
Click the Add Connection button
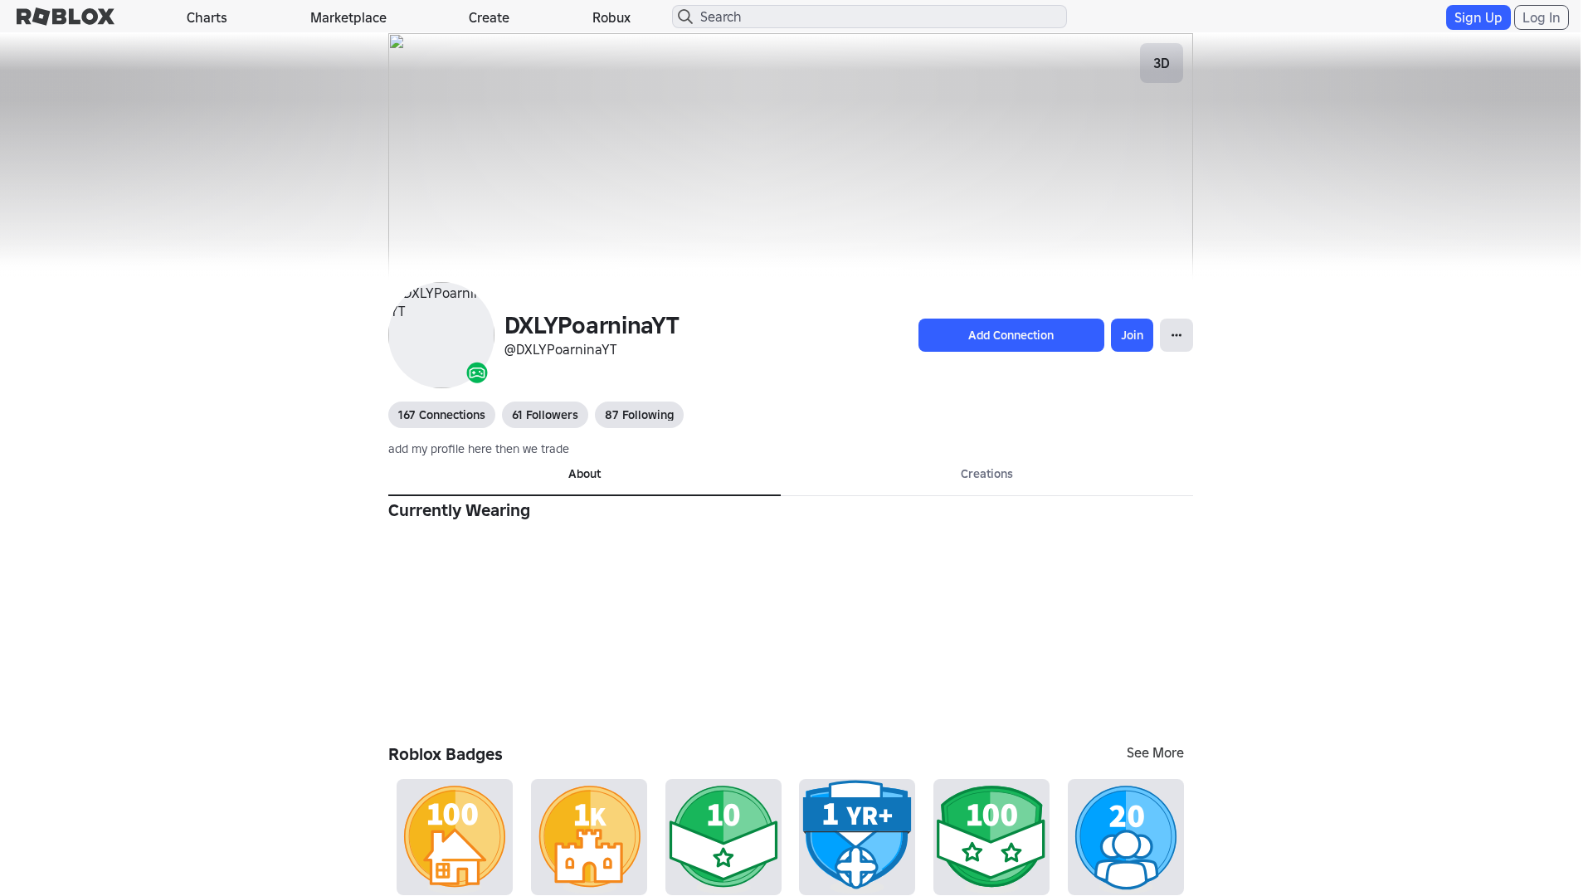(1011, 335)
